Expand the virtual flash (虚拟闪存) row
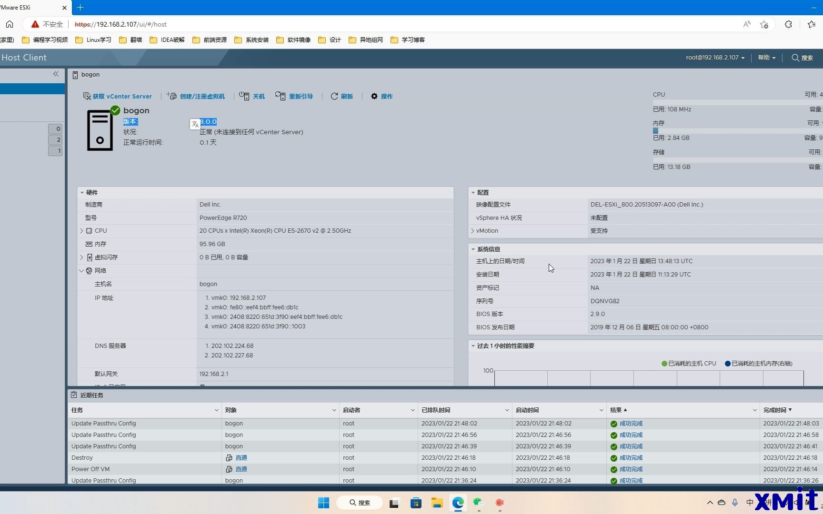The width and height of the screenshot is (823, 514). (x=81, y=257)
